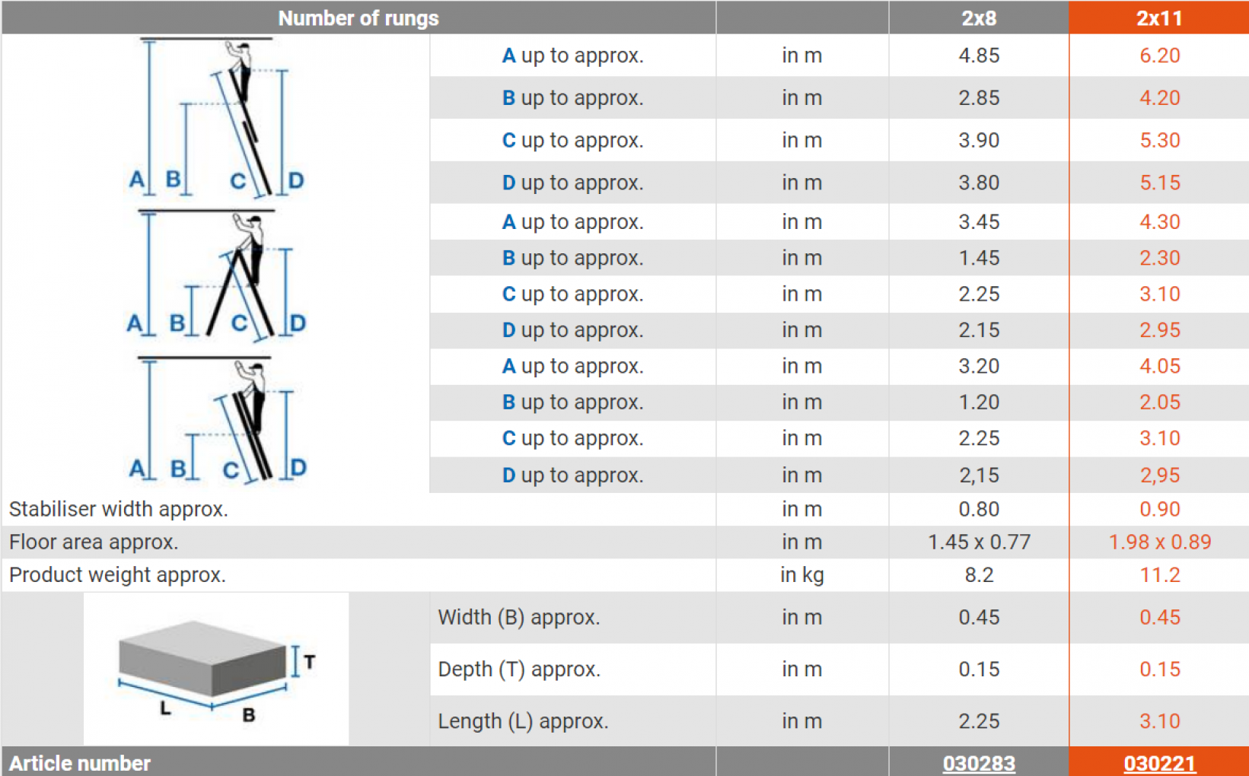Click the value 4.85 in 2x8 column
This screenshot has width=1249, height=776.
point(979,56)
